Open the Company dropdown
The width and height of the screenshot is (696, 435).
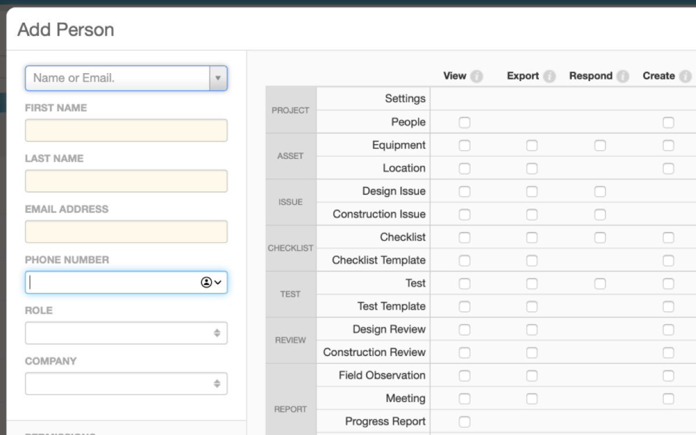(126, 383)
